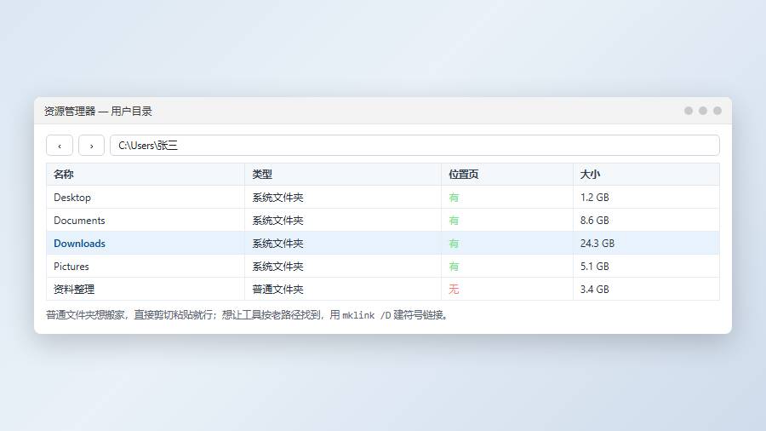The height and width of the screenshot is (431, 766).
Task: Click the middle gray window control dot
Action: pos(703,111)
